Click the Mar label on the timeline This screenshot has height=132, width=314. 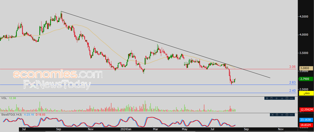[x=155, y=129]
